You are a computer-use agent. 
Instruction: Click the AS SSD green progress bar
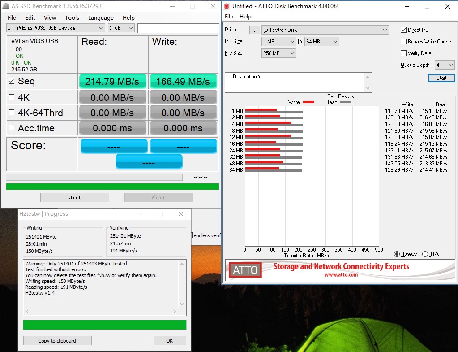[x=112, y=187]
